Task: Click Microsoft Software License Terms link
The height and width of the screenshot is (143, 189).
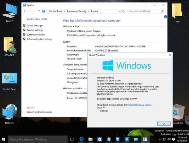Action: [x=139, y=105]
